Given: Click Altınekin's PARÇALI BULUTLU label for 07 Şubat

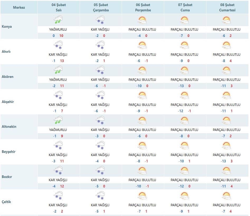Looking at the screenshot, I should click(x=184, y=130).
